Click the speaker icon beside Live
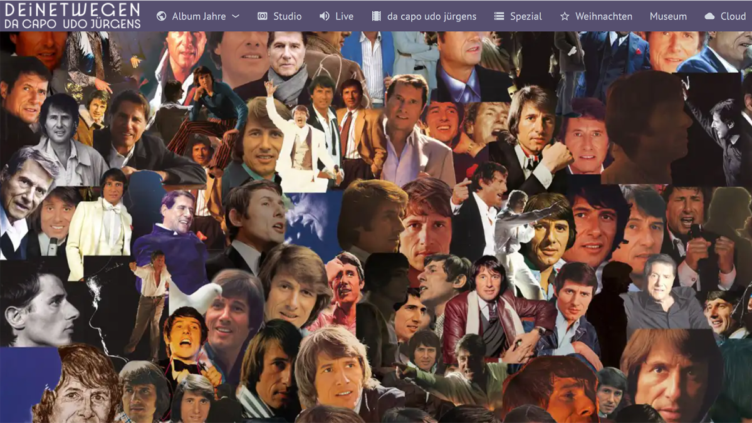The image size is (752, 423). (324, 16)
